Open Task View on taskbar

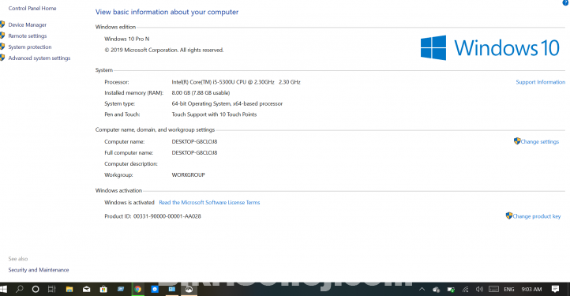(x=51, y=290)
